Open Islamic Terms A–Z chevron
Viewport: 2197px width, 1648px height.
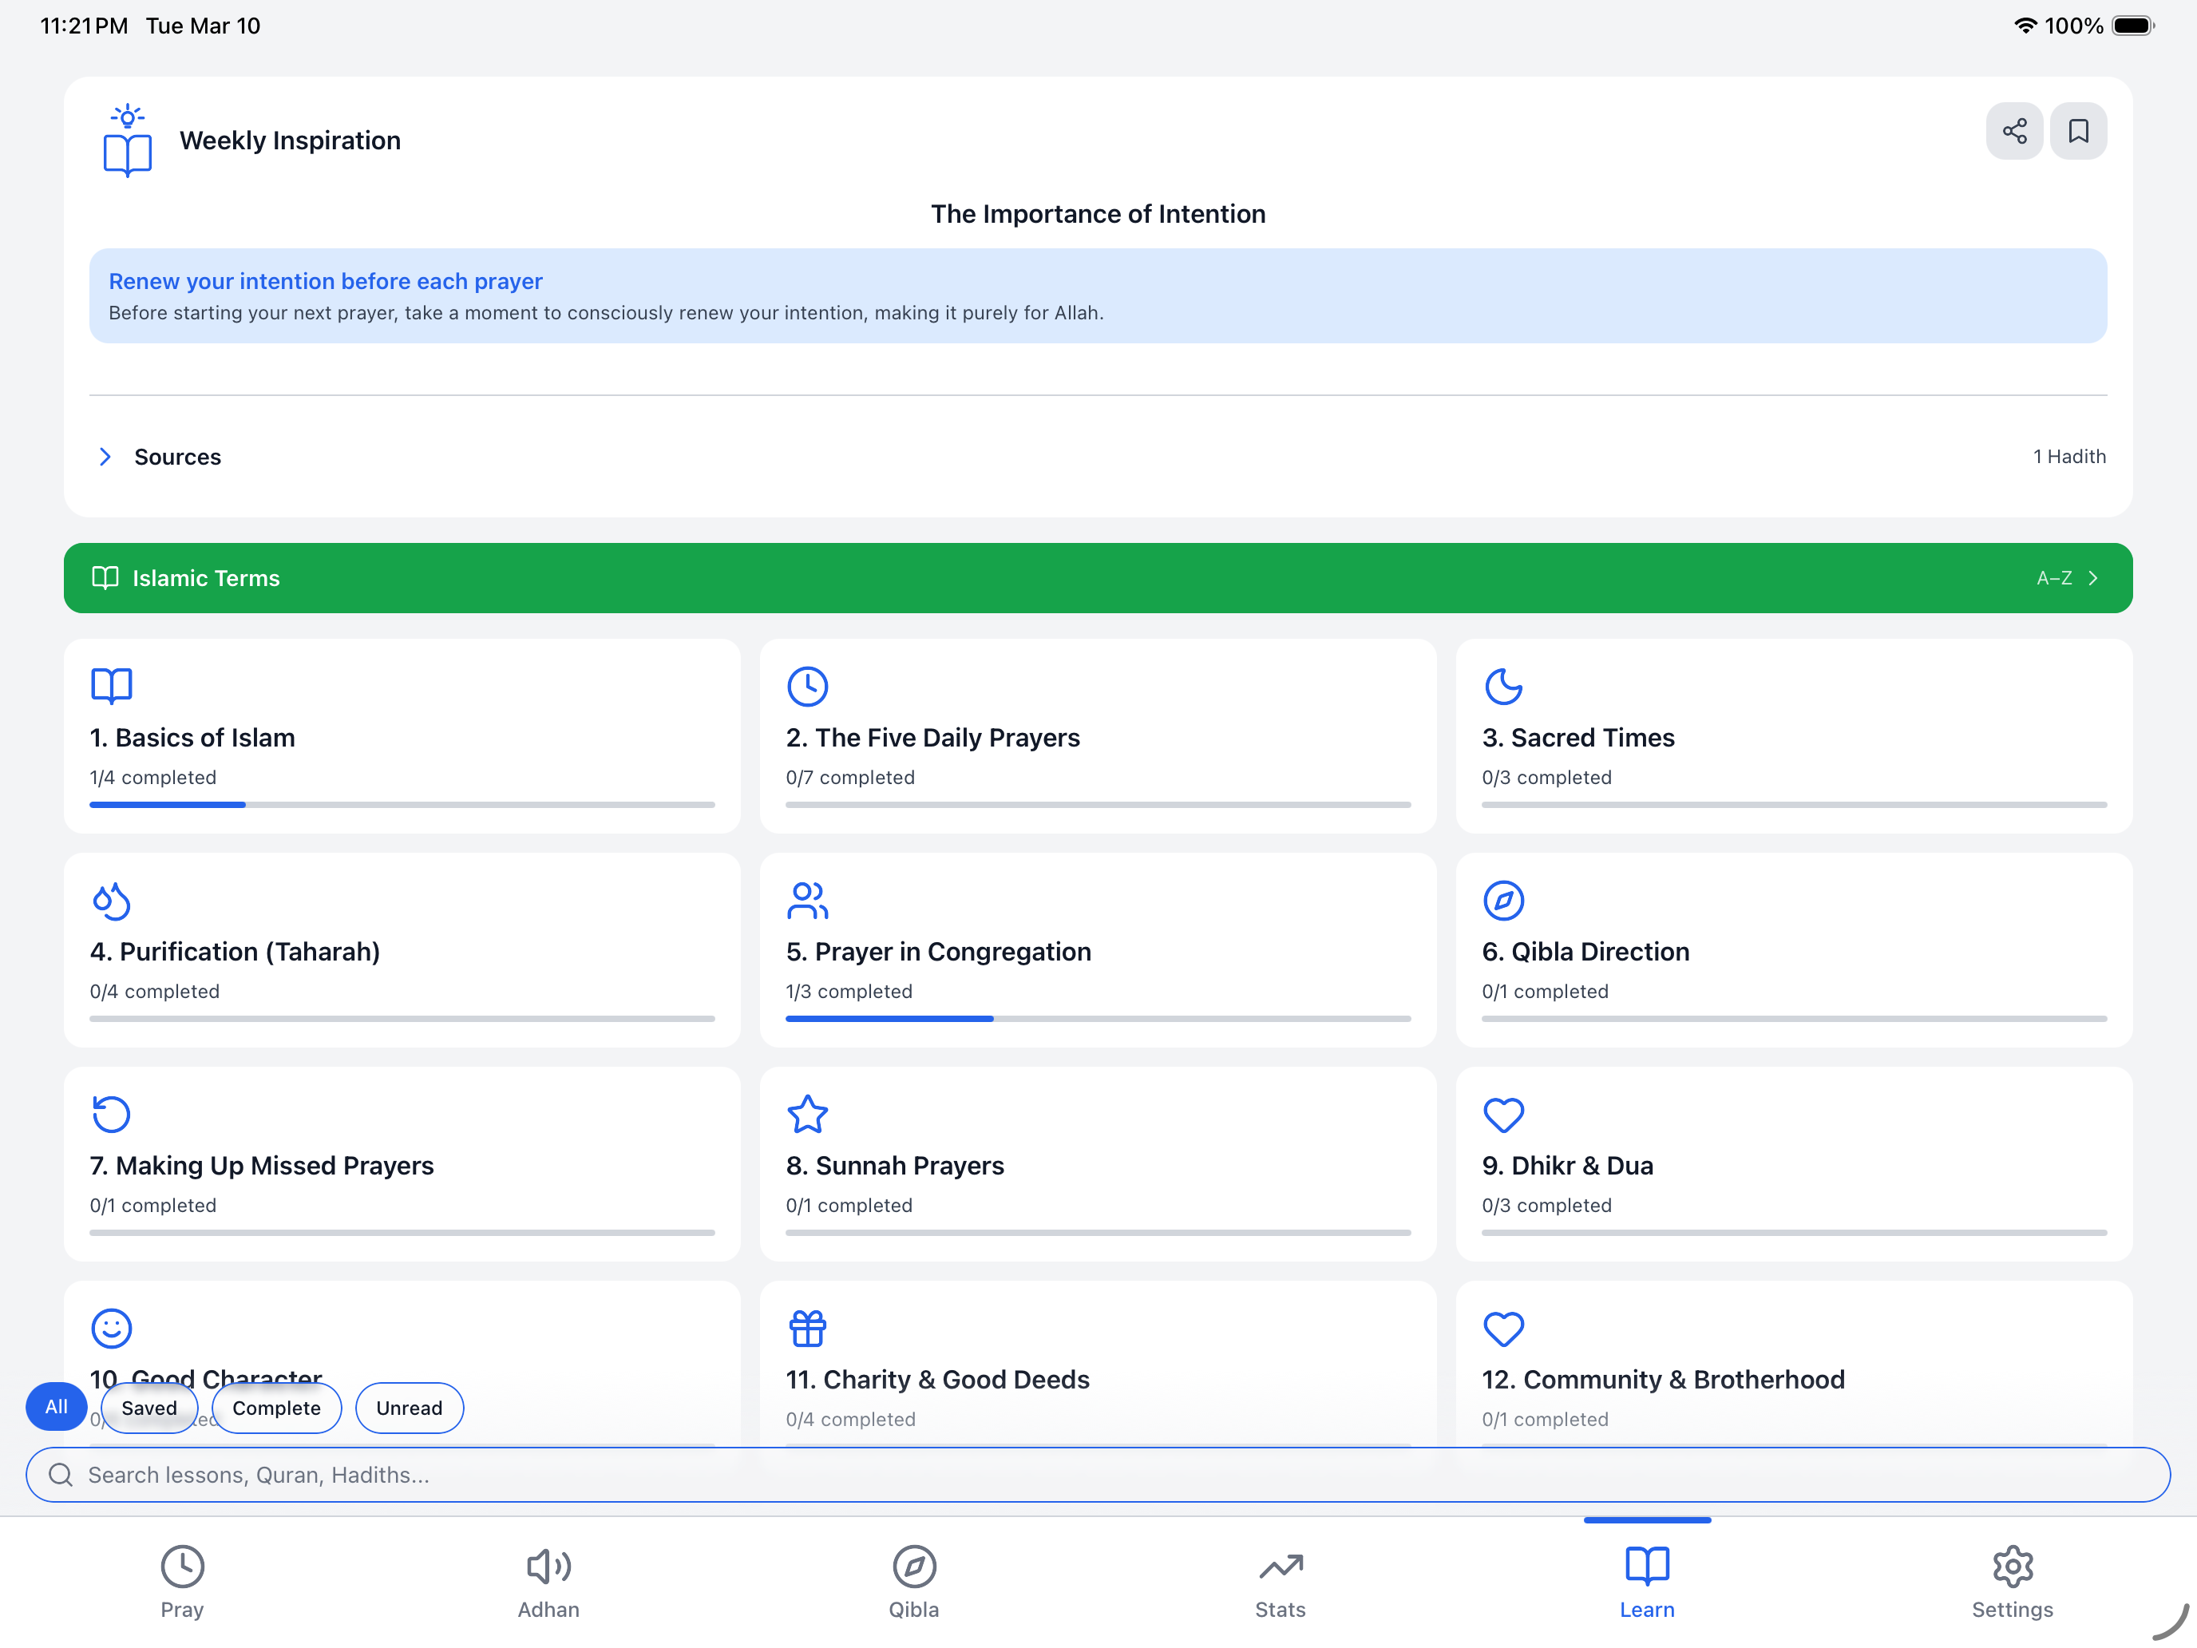coord(2092,578)
